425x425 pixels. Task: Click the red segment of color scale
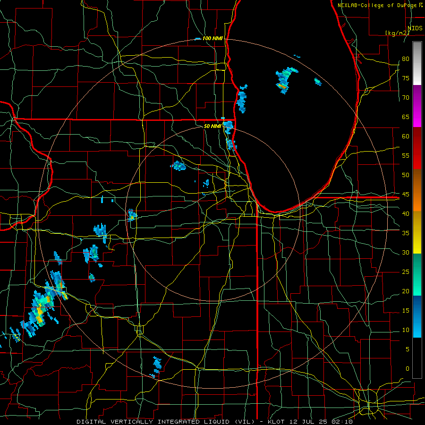[417, 148]
